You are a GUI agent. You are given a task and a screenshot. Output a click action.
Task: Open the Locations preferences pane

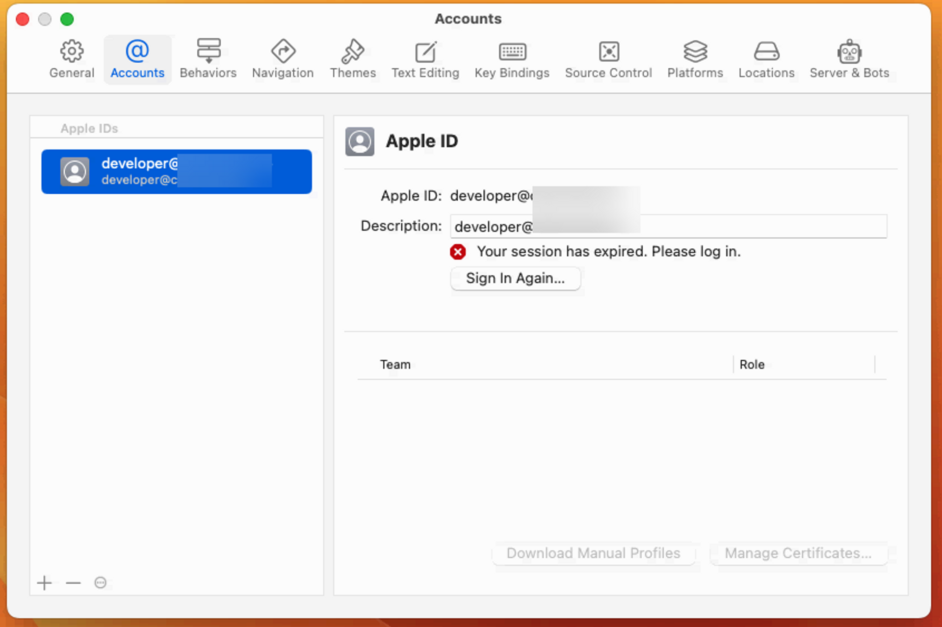766,60
